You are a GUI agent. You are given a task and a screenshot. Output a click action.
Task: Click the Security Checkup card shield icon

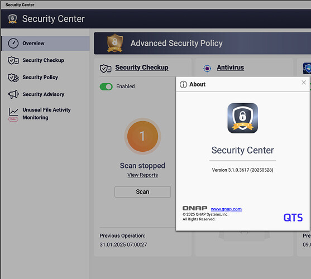(x=106, y=69)
